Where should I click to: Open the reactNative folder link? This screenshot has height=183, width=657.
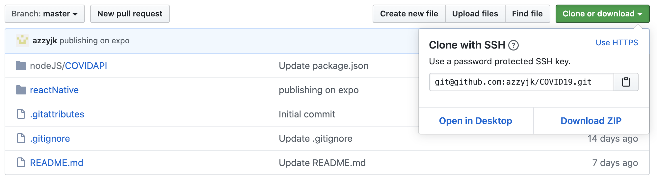click(x=54, y=90)
